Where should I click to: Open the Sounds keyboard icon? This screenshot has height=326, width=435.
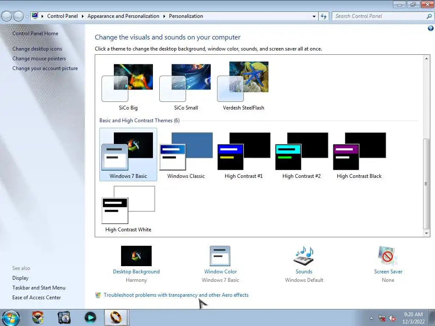tap(304, 256)
